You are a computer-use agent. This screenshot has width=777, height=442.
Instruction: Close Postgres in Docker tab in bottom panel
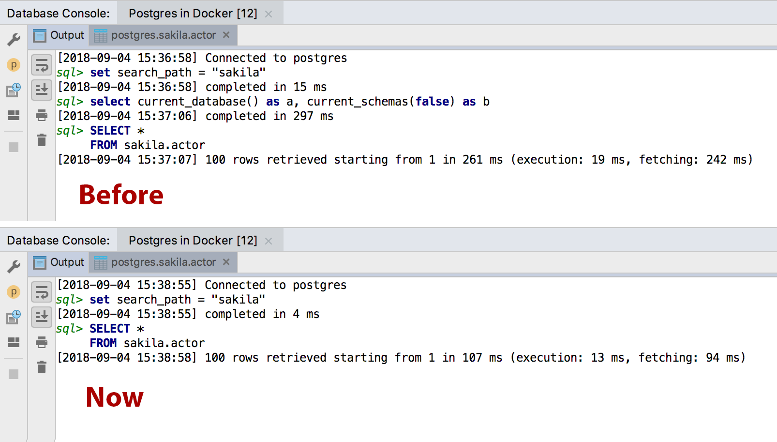(269, 241)
